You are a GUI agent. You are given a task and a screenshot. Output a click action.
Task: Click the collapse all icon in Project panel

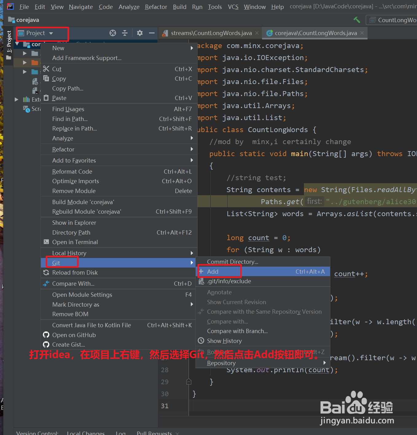[125, 33]
